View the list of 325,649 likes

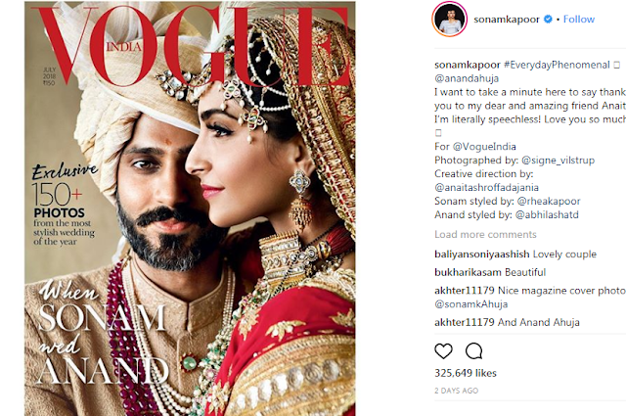click(466, 373)
